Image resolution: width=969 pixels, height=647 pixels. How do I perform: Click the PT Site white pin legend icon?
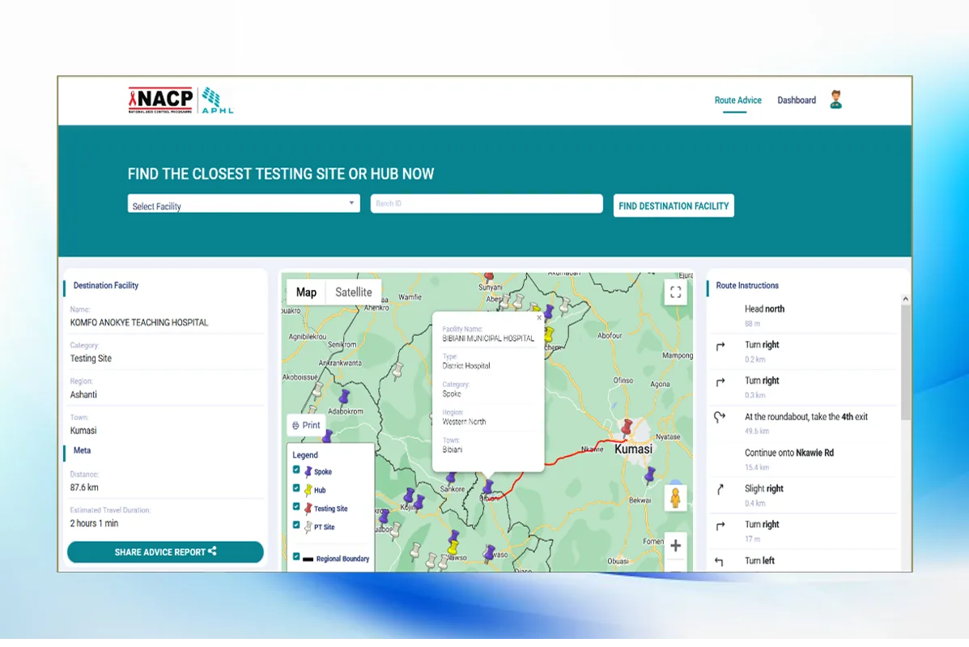click(308, 527)
